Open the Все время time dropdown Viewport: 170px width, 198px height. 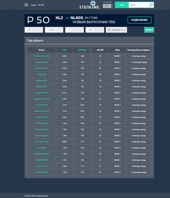[x=116, y=30]
